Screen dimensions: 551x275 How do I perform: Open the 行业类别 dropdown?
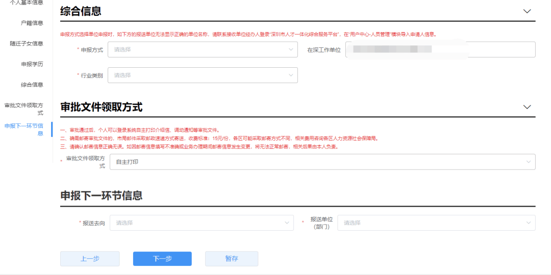(x=203, y=75)
